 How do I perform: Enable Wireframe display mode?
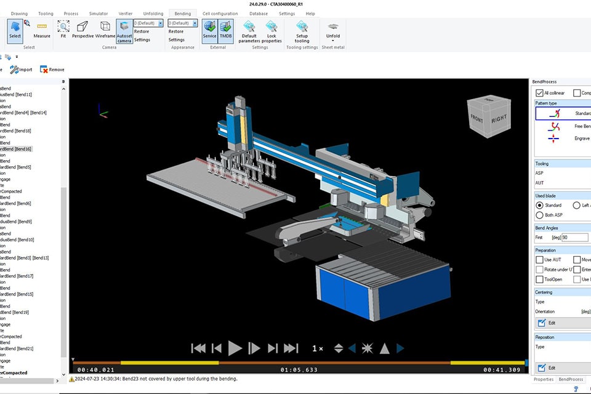click(x=105, y=28)
